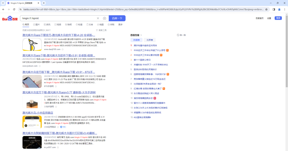
Task: Open the 百度热搜 heading arrow
Action: 141,35
